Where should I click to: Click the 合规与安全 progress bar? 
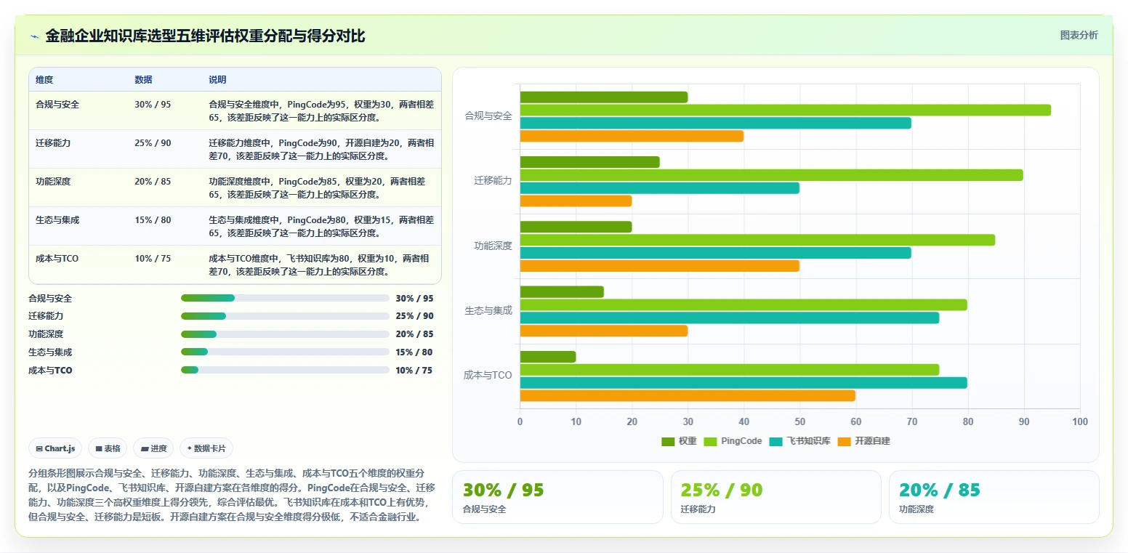coord(285,298)
